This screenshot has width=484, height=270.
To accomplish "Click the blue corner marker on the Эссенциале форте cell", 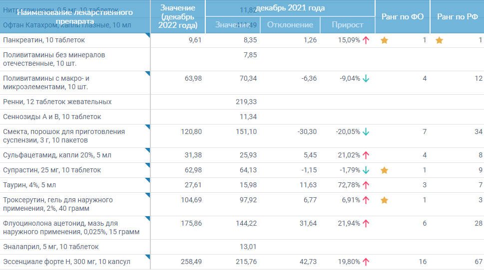I will 147,257.
